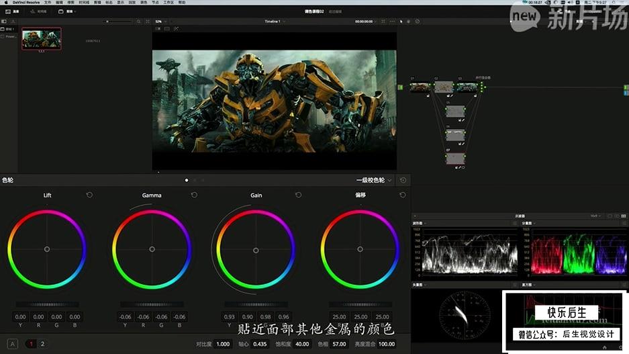Click the Apple menu icon

click(x=5, y=3)
